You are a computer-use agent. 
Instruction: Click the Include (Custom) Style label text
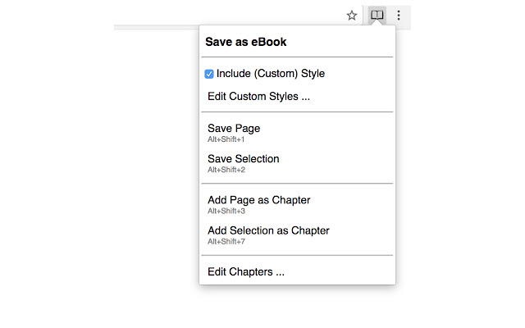271,74
